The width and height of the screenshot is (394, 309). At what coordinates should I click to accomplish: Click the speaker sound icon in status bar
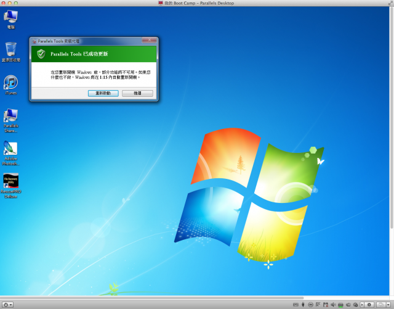pyautogui.click(x=333, y=305)
